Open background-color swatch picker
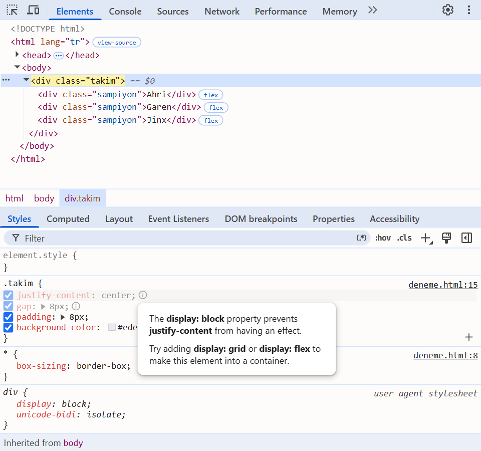Screen dimensions: 481x451 [x=112, y=327]
